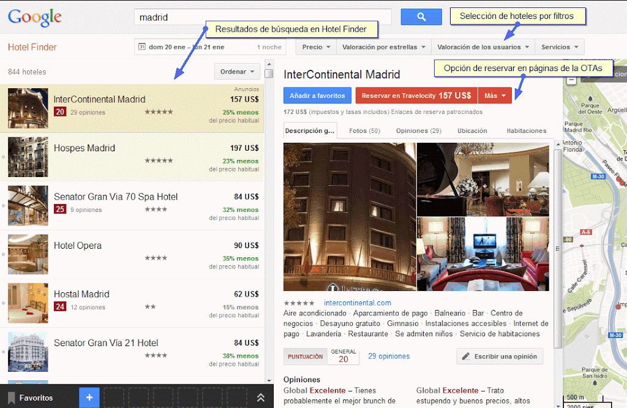Select Senator Gran Via 70 Spa Hotel thumbnail
627x408 pixels.
28,206
